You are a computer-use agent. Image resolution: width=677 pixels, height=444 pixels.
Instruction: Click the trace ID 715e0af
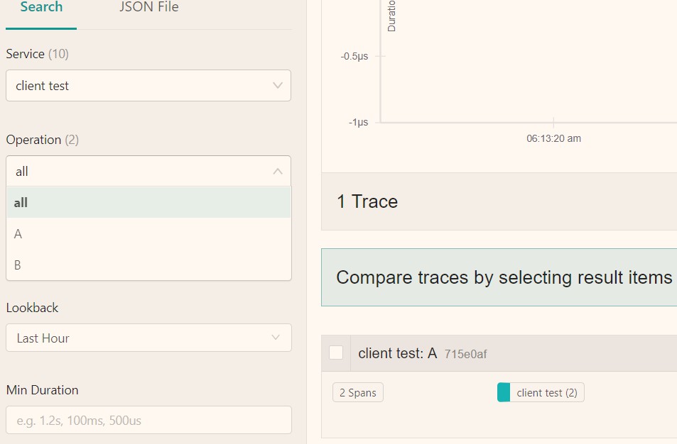[466, 354]
